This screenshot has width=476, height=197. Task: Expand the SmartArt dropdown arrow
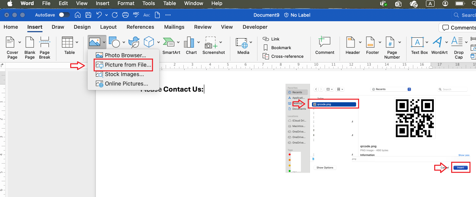(x=178, y=42)
